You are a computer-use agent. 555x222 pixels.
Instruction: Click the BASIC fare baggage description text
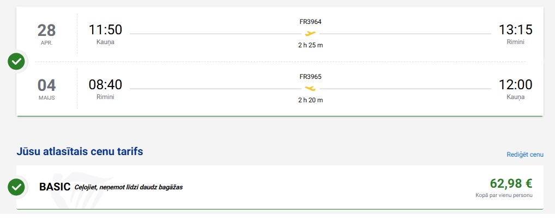[129, 187]
